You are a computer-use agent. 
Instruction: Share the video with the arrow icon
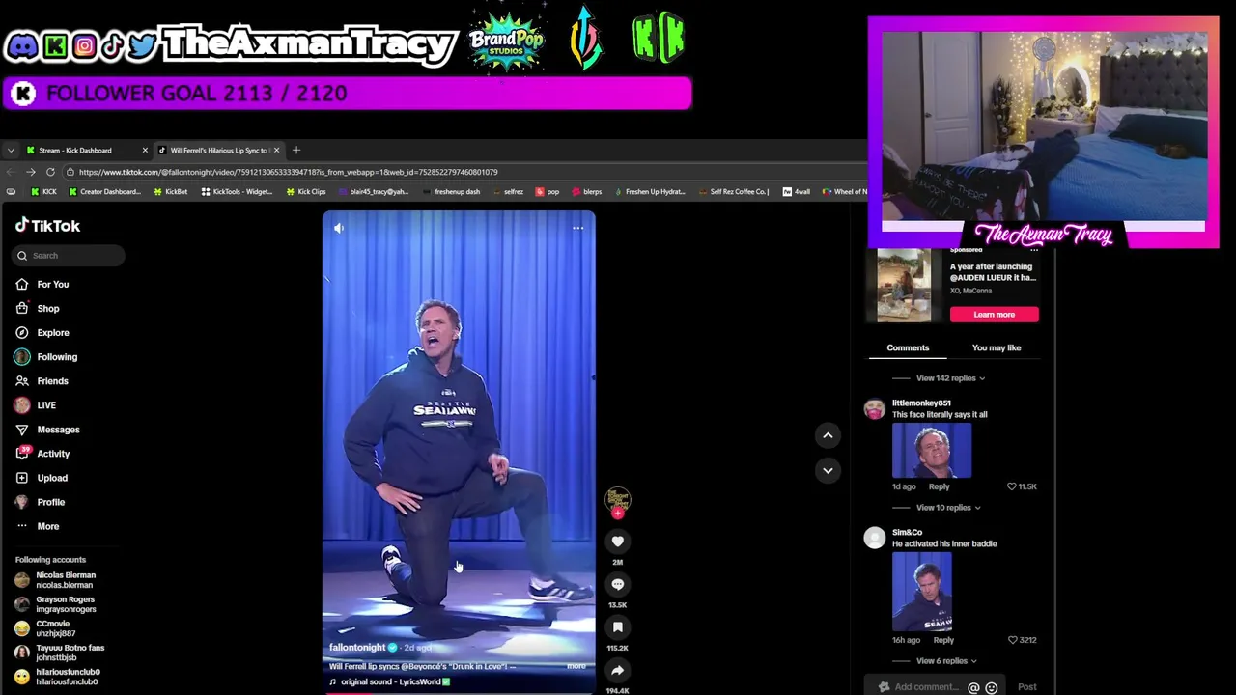618,670
